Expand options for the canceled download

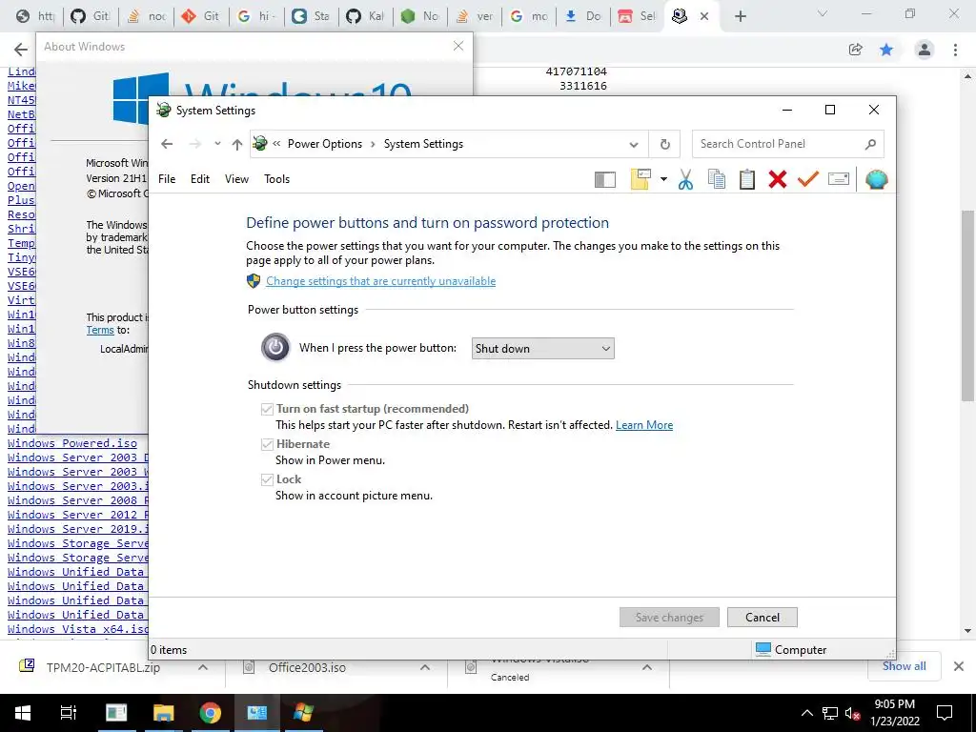click(x=647, y=667)
